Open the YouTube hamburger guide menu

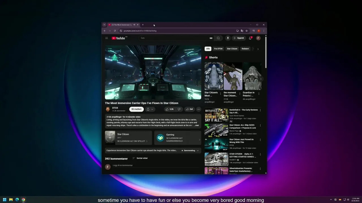click(x=107, y=38)
